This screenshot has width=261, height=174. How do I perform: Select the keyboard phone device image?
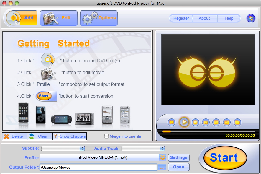pyautogui.click(x=107, y=115)
